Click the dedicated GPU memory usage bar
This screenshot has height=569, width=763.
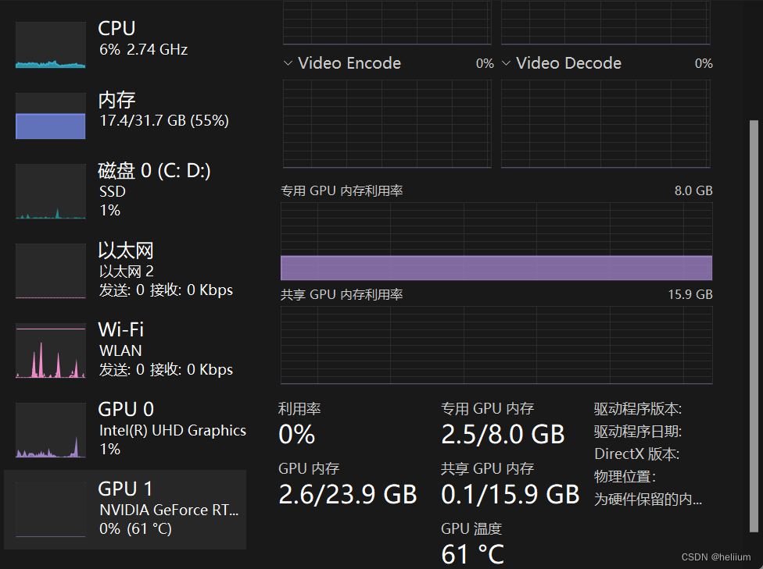(x=496, y=268)
